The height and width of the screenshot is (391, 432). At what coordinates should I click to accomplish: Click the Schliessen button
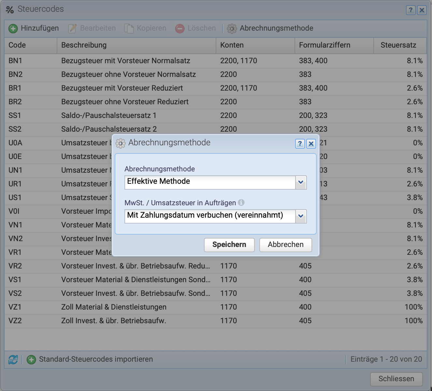[396, 379]
